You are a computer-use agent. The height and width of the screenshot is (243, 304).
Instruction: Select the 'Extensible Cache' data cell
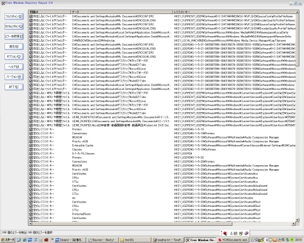point(82,146)
